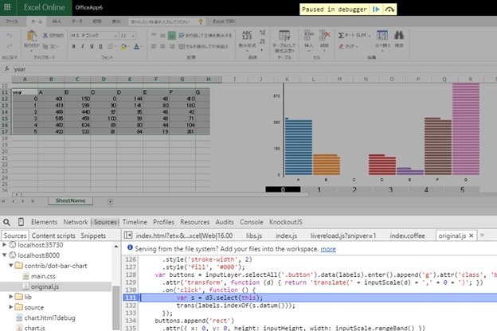
Task: Toggle device mode phone icon
Action: pos(21,222)
